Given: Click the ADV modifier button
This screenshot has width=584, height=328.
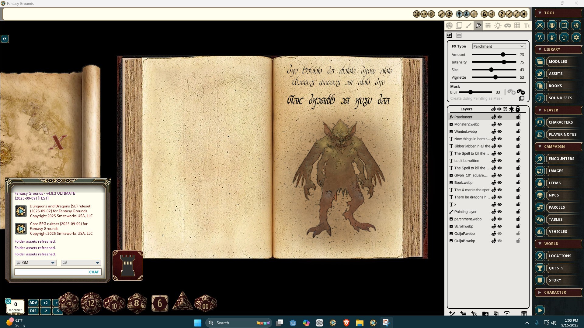Looking at the screenshot, I should tap(33, 303).
